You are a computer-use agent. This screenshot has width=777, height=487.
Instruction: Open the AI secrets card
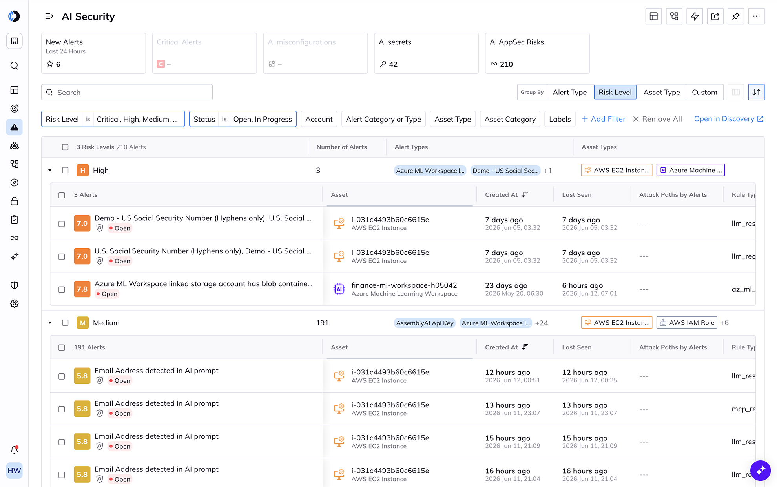tap(426, 53)
